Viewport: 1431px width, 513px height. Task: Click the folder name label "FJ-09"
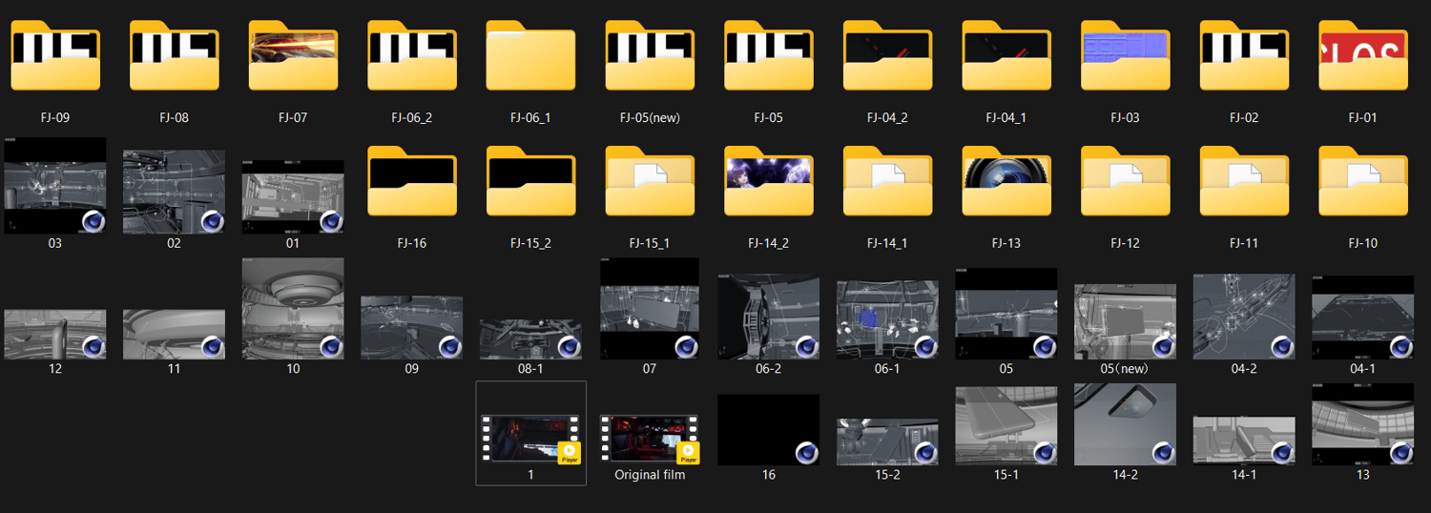pyautogui.click(x=55, y=118)
